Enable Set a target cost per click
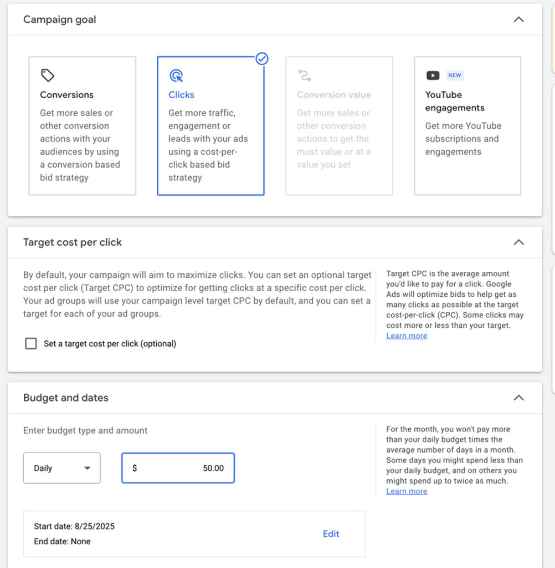This screenshot has height=568, width=555. (x=31, y=344)
